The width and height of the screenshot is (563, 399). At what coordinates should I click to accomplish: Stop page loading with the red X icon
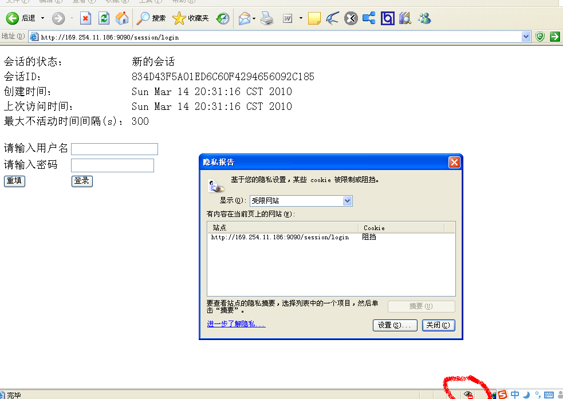[x=85, y=18]
